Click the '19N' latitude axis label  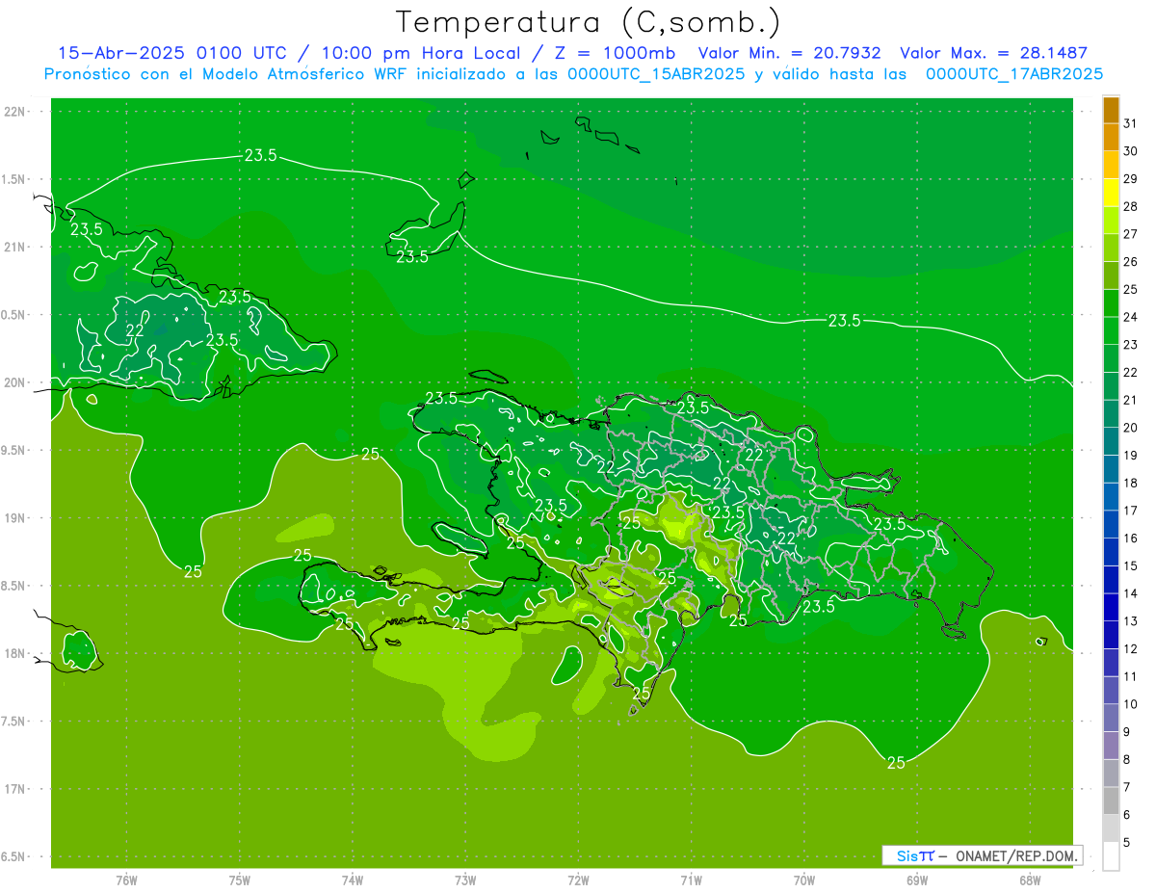pyautogui.click(x=14, y=518)
